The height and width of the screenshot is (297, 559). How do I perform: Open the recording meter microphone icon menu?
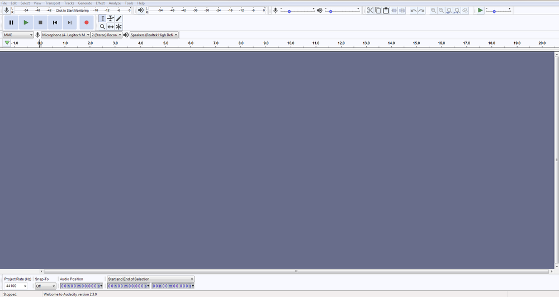(6, 10)
